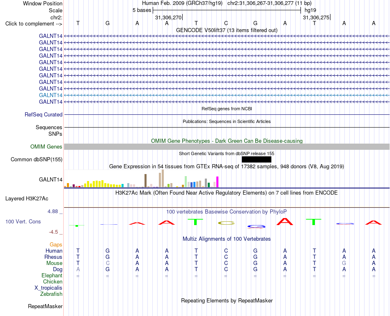Click the orange Gaps label

[56, 245]
